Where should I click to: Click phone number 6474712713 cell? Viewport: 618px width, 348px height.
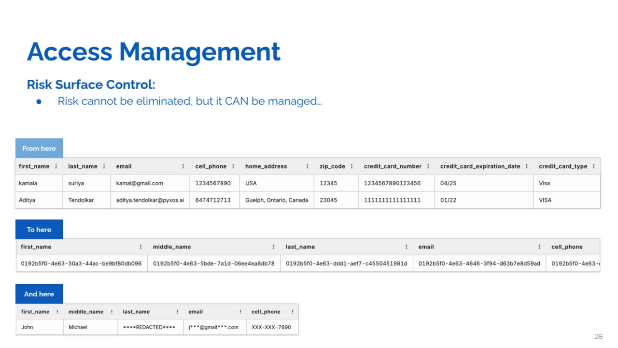tap(215, 200)
